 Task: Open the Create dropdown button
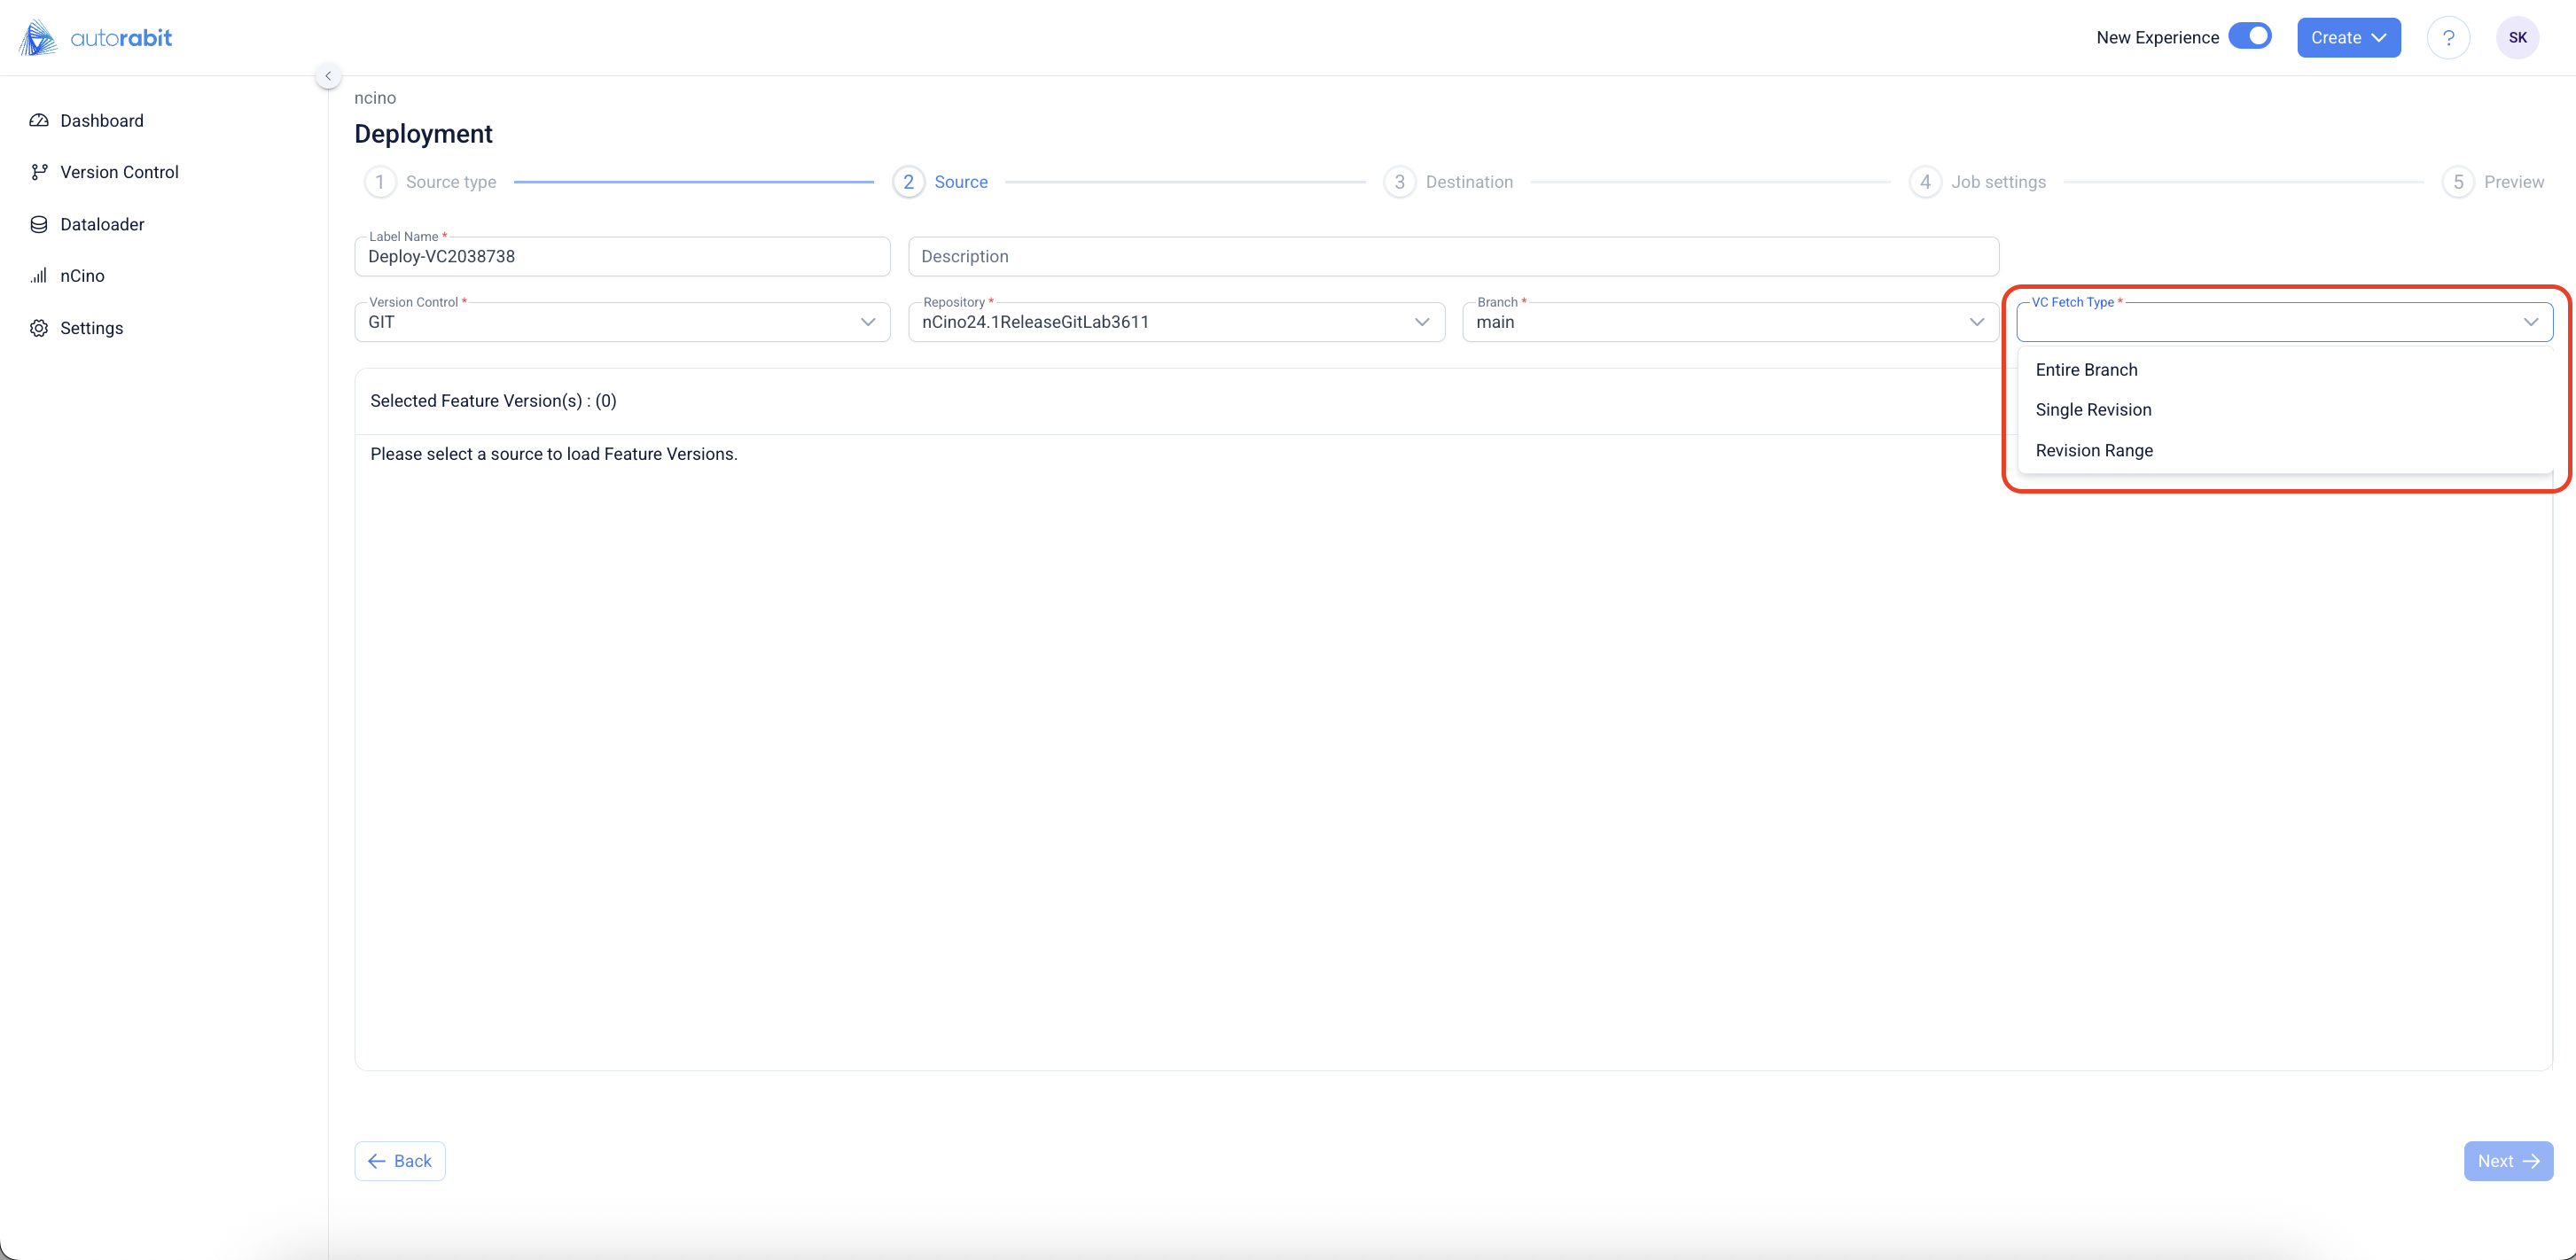click(2348, 38)
